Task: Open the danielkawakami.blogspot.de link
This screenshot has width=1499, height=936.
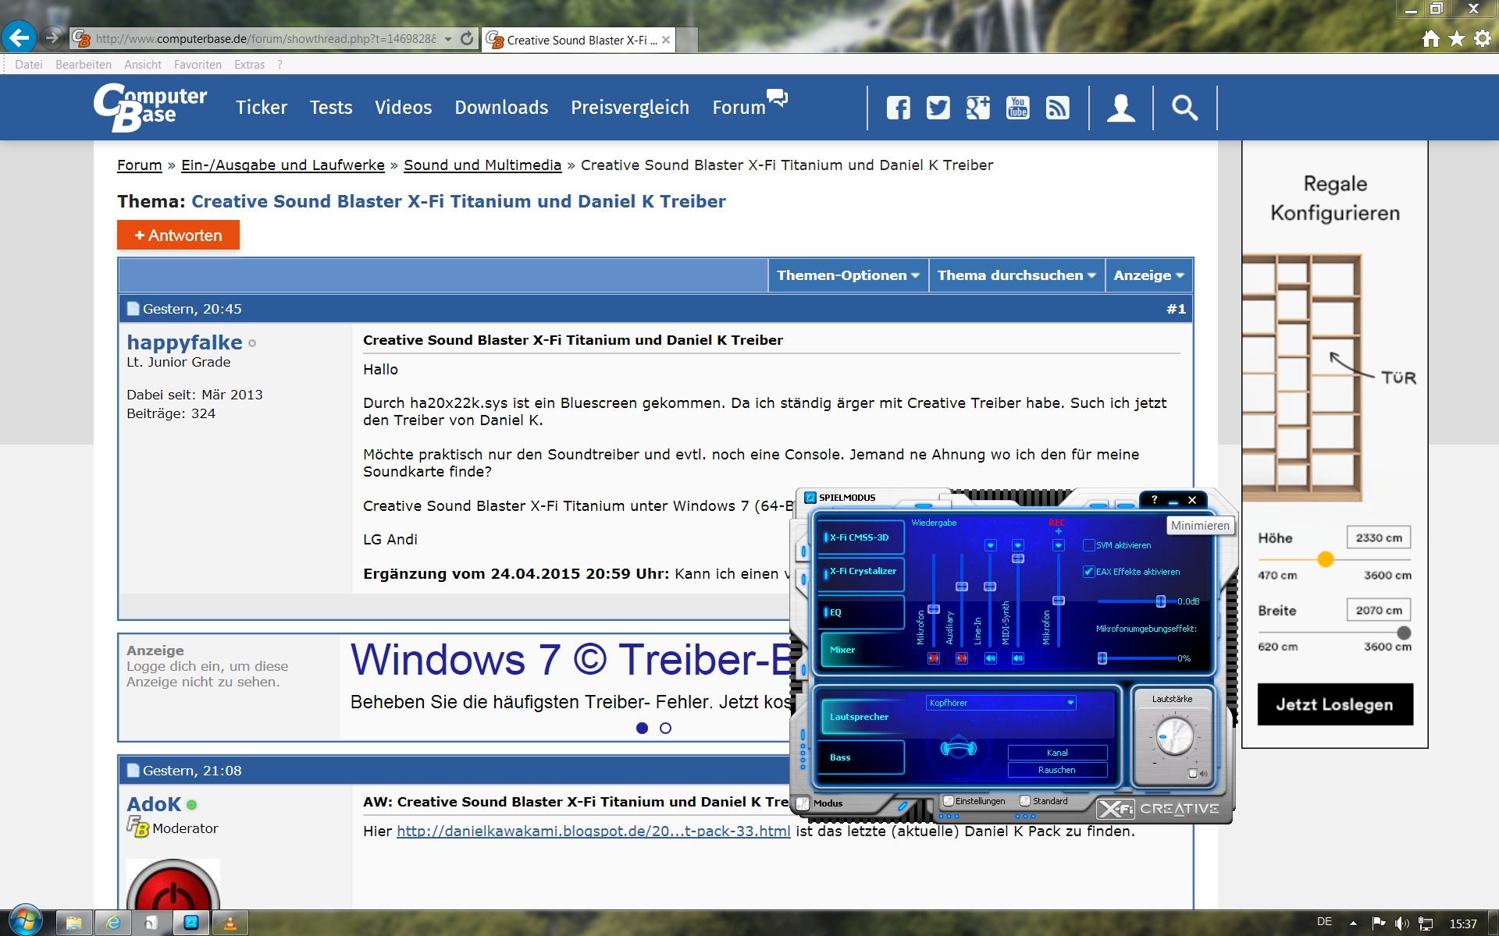Action: (593, 831)
